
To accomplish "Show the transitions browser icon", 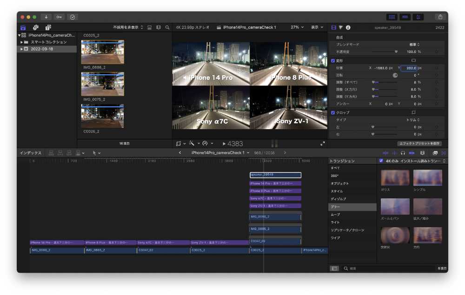I will [x=444, y=153].
